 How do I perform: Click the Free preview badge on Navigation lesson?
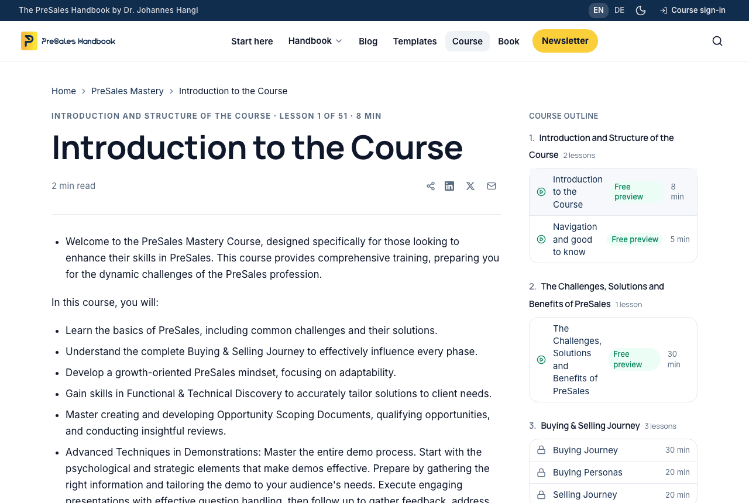[635, 239]
